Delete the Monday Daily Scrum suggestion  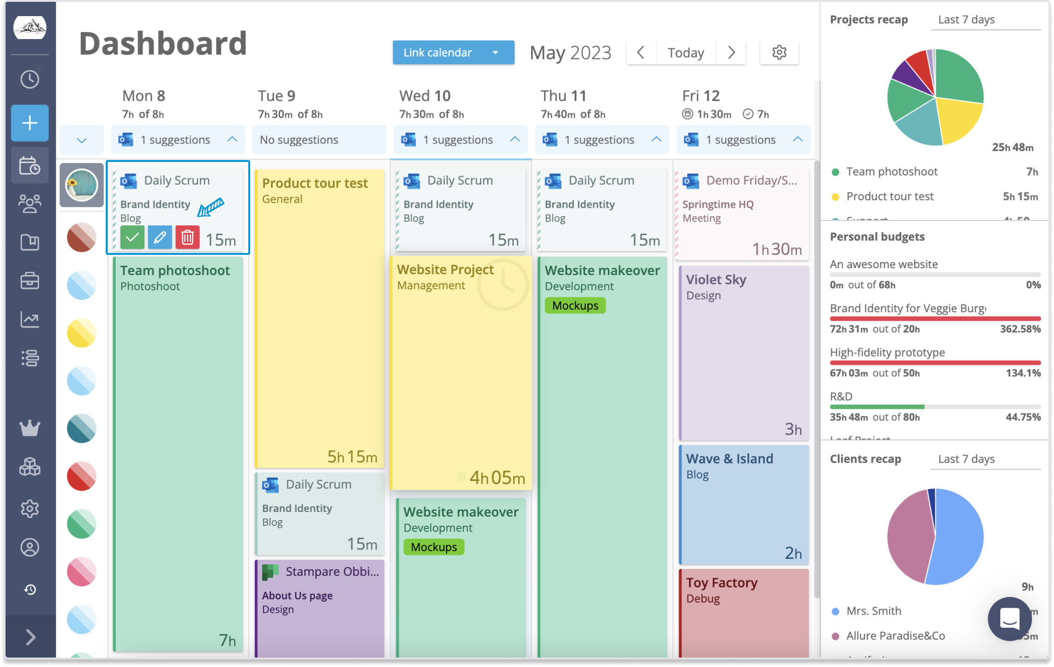tap(187, 237)
